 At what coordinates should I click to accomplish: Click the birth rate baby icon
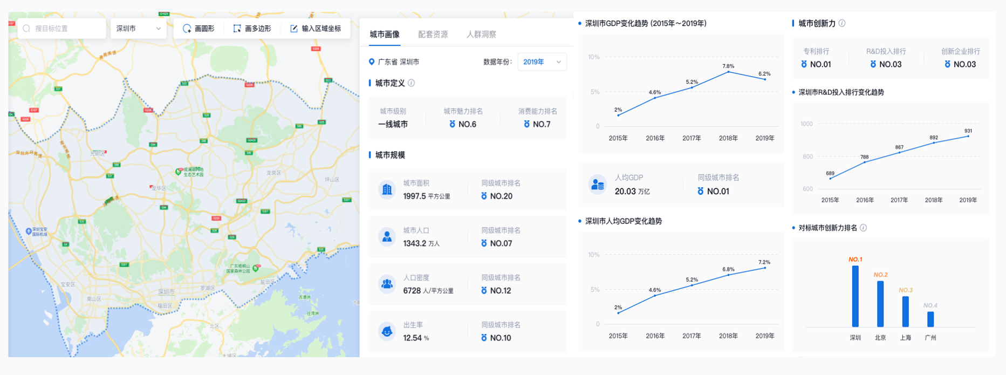pyautogui.click(x=387, y=331)
